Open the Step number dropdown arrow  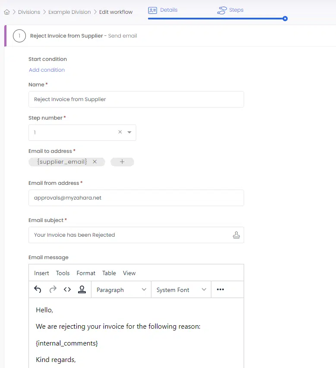(x=129, y=132)
